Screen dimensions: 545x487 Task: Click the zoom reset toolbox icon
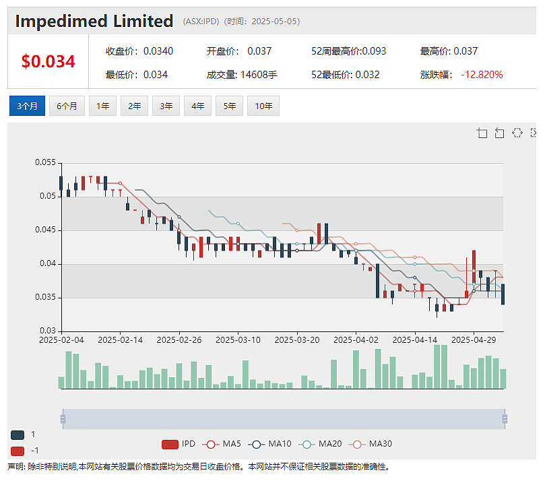[499, 133]
